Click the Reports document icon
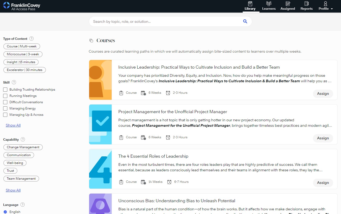 pos(306,4)
